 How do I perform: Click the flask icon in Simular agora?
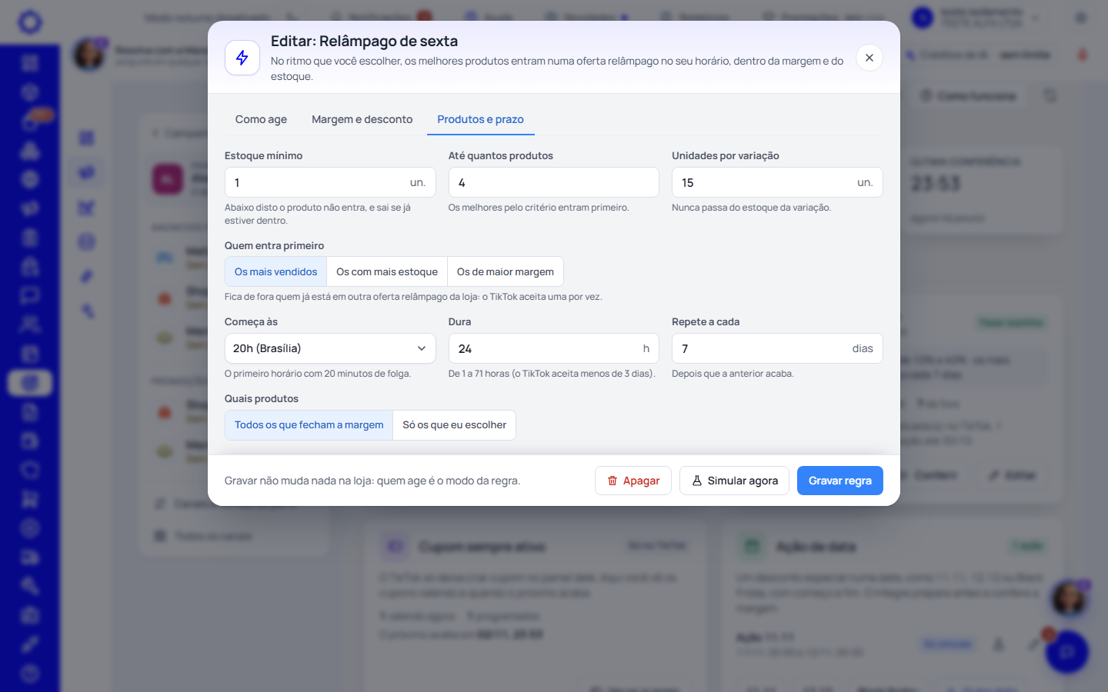coord(697,481)
